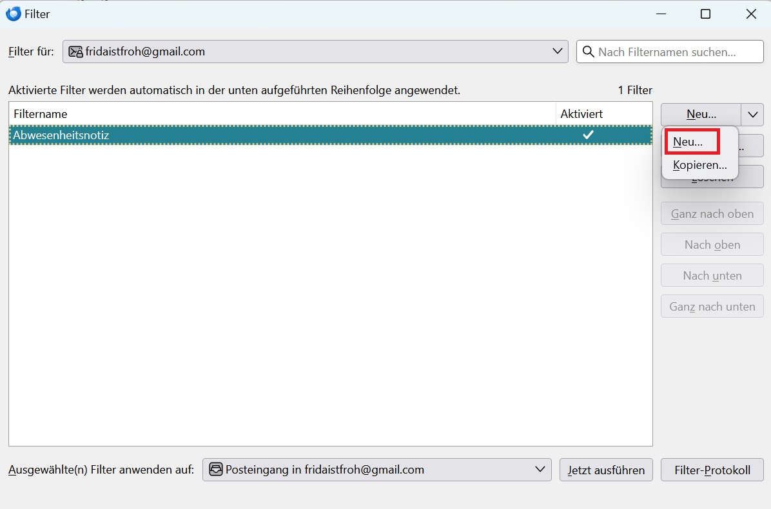Click the mail account icon beside fridaistfroh@gmail.com

[x=75, y=52]
